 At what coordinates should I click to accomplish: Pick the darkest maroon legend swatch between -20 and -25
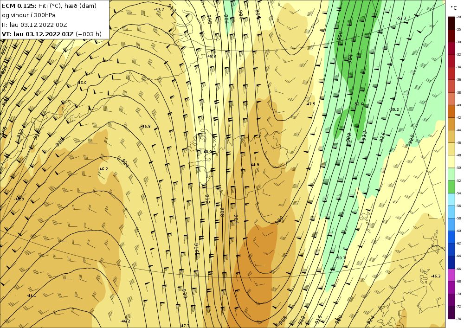(x=451, y=23)
